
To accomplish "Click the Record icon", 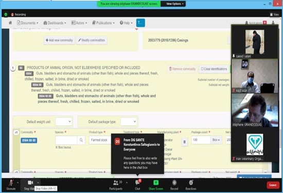I will 174,183.
